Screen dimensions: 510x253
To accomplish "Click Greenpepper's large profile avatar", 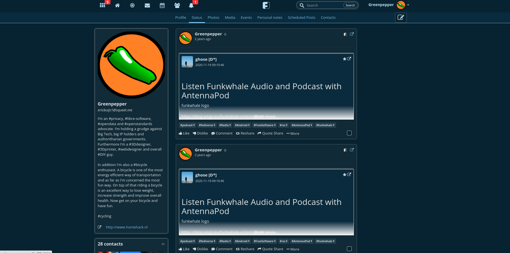I will (x=132, y=65).
